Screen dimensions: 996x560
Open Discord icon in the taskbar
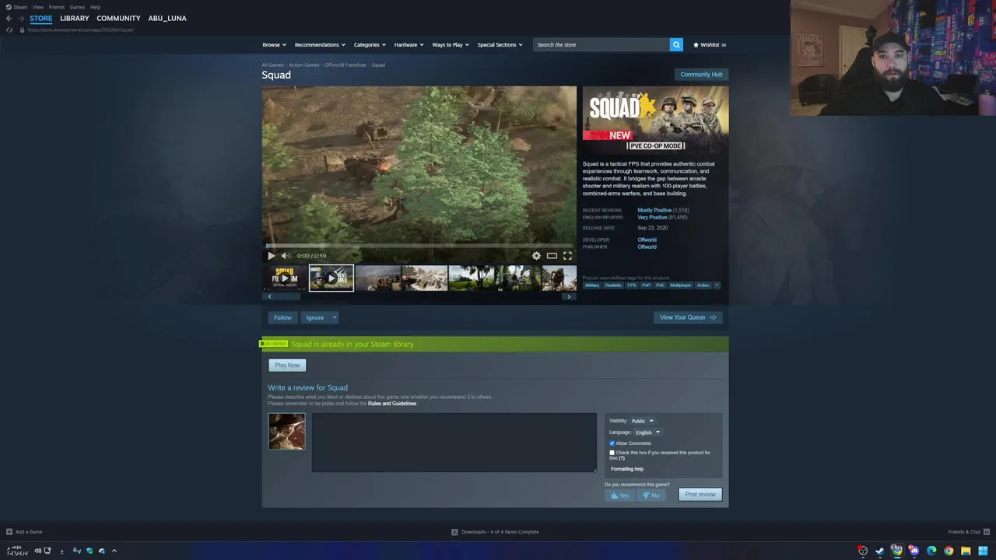coord(914,551)
